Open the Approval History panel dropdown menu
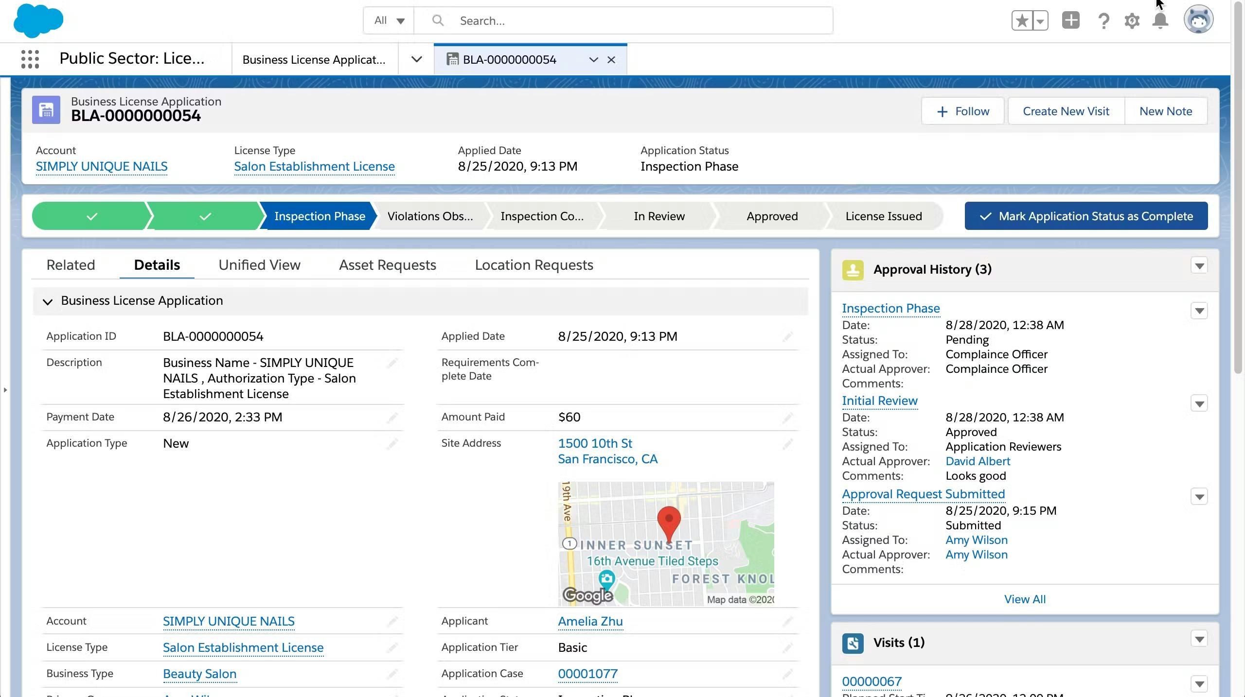The width and height of the screenshot is (1245, 697). [1199, 266]
